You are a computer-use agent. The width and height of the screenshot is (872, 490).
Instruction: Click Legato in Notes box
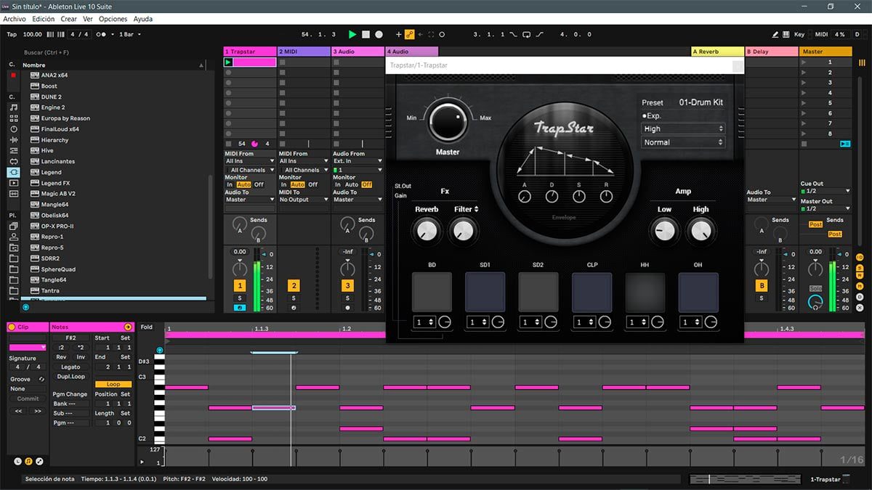[70, 367]
